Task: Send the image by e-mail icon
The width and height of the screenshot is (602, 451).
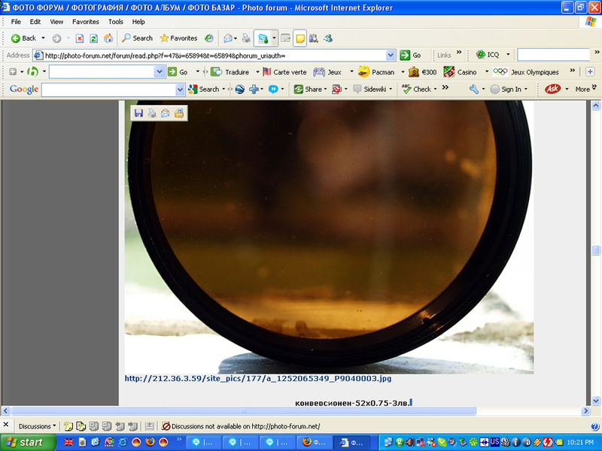Action: (x=165, y=114)
